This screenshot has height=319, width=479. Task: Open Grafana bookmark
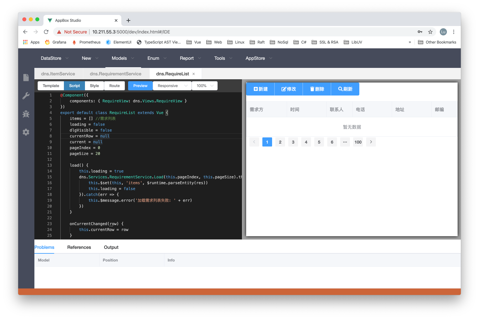55,42
